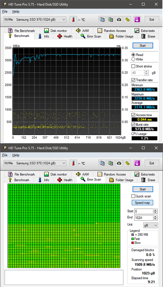Switch to Error Scan tab in the top window
The height and width of the screenshot is (287, 163).
[91, 37]
